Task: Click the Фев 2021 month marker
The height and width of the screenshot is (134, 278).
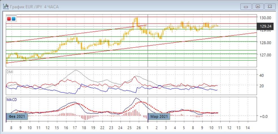Action: (x=17, y=117)
